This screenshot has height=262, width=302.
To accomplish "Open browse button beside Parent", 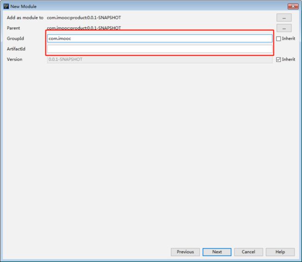I will coord(284,28).
